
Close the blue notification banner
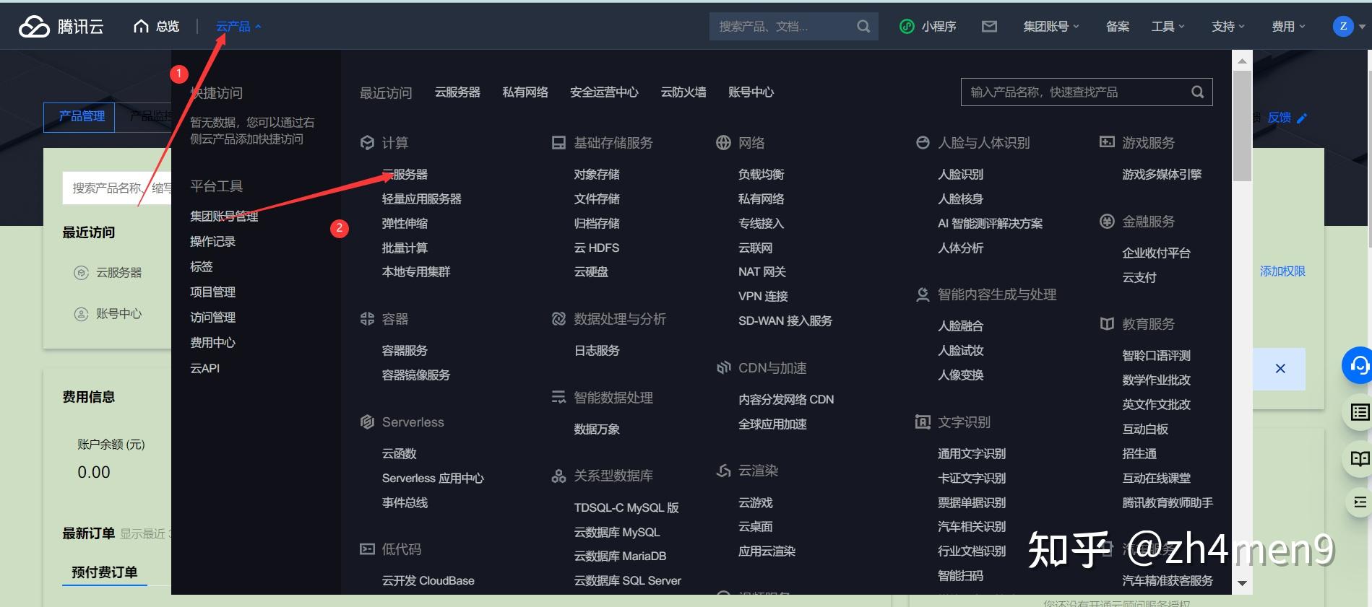(1280, 369)
